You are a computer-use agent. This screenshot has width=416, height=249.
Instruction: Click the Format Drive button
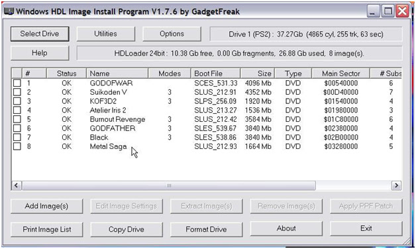click(x=206, y=229)
